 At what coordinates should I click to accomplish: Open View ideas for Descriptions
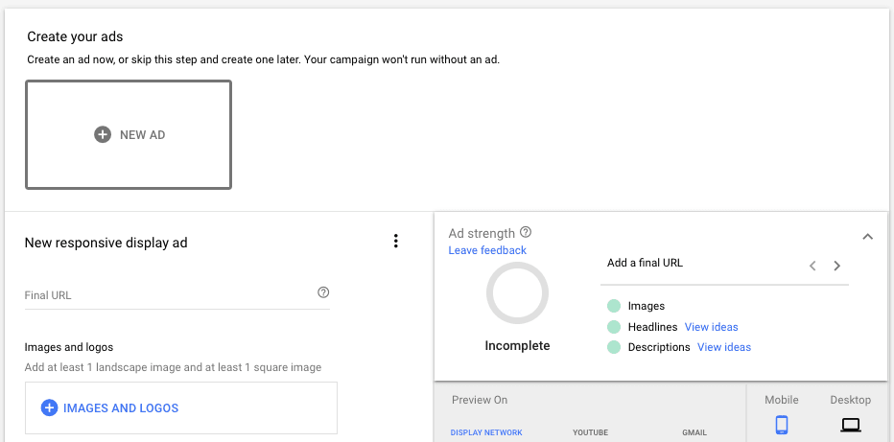(724, 347)
